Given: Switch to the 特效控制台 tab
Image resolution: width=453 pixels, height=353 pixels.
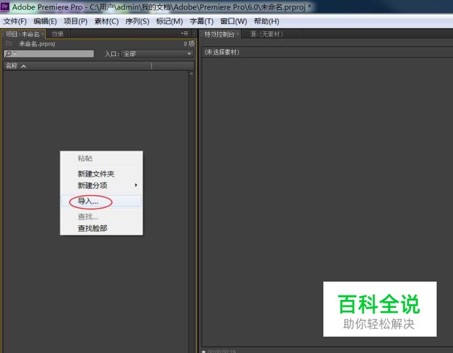Looking at the screenshot, I should pos(219,34).
